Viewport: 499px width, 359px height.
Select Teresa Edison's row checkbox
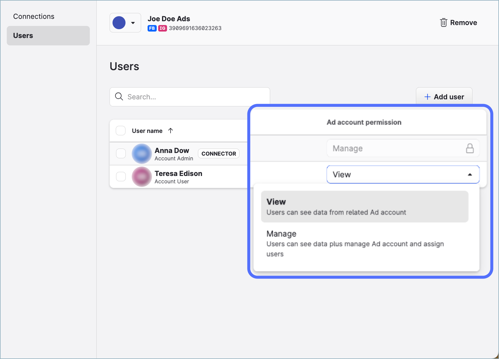point(121,177)
